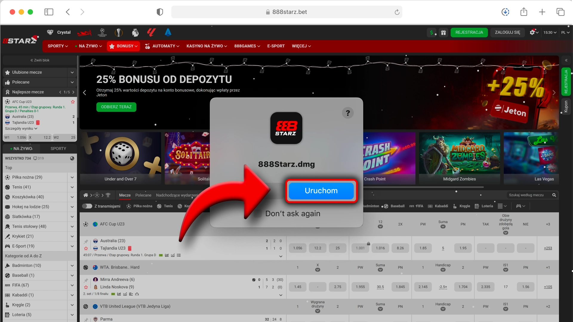Open the BONUSY menu

[123, 46]
